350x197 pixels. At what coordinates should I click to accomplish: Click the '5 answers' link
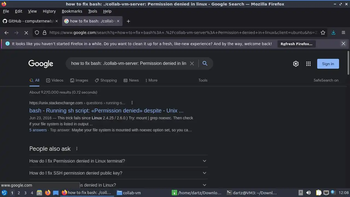point(38,130)
